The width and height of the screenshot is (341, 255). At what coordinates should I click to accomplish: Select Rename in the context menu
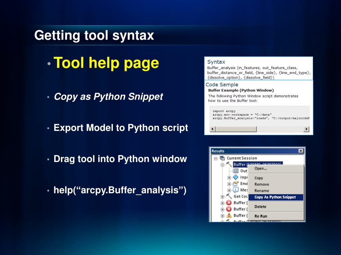coord(276,191)
